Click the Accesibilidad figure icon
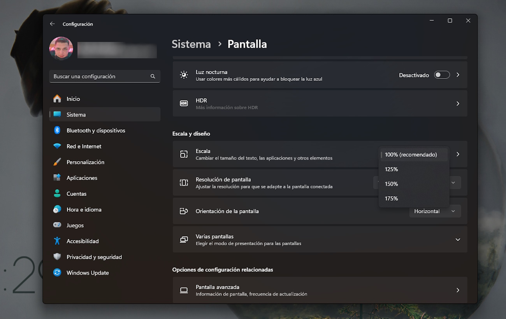 pyautogui.click(x=57, y=241)
